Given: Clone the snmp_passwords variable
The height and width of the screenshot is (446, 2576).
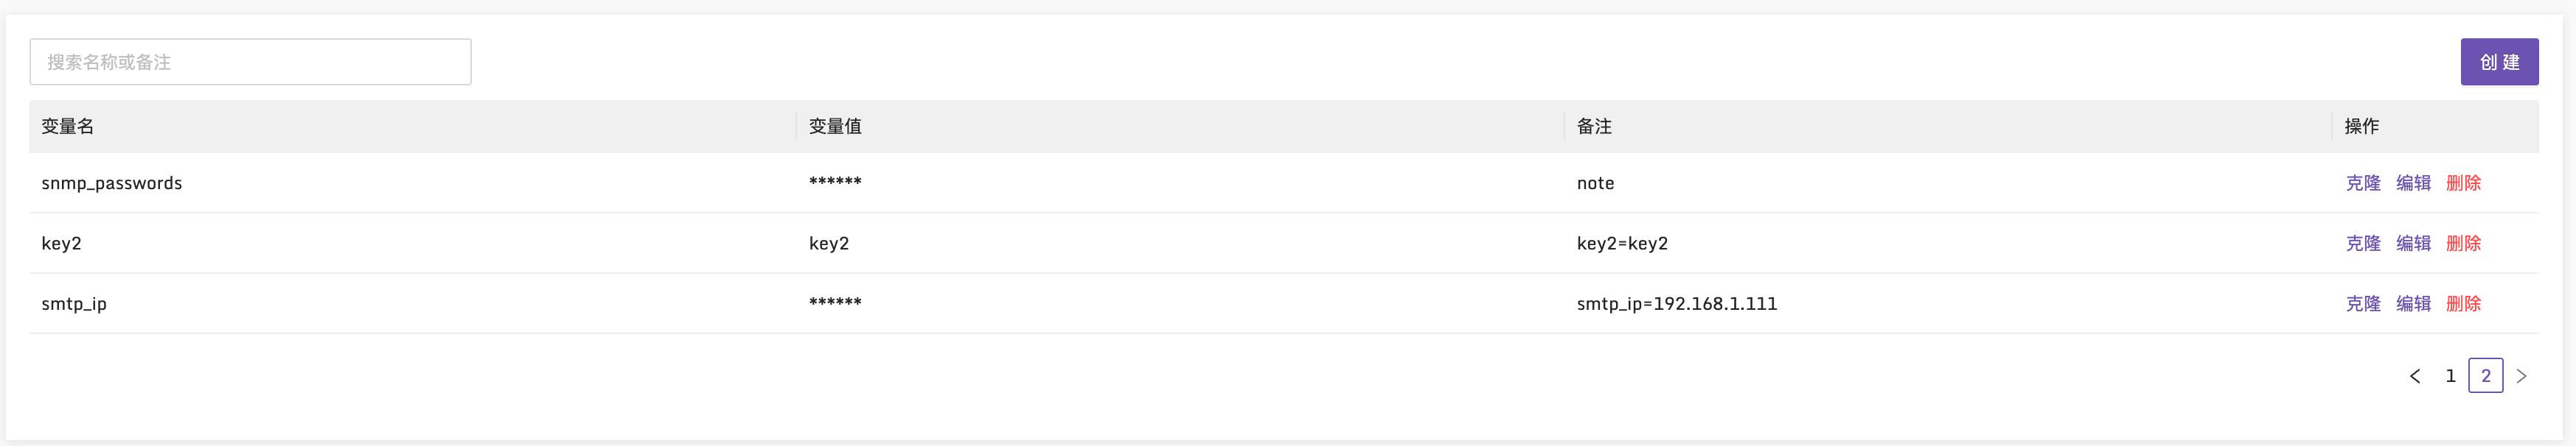Looking at the screenshot, I should tap(2362, 183).
